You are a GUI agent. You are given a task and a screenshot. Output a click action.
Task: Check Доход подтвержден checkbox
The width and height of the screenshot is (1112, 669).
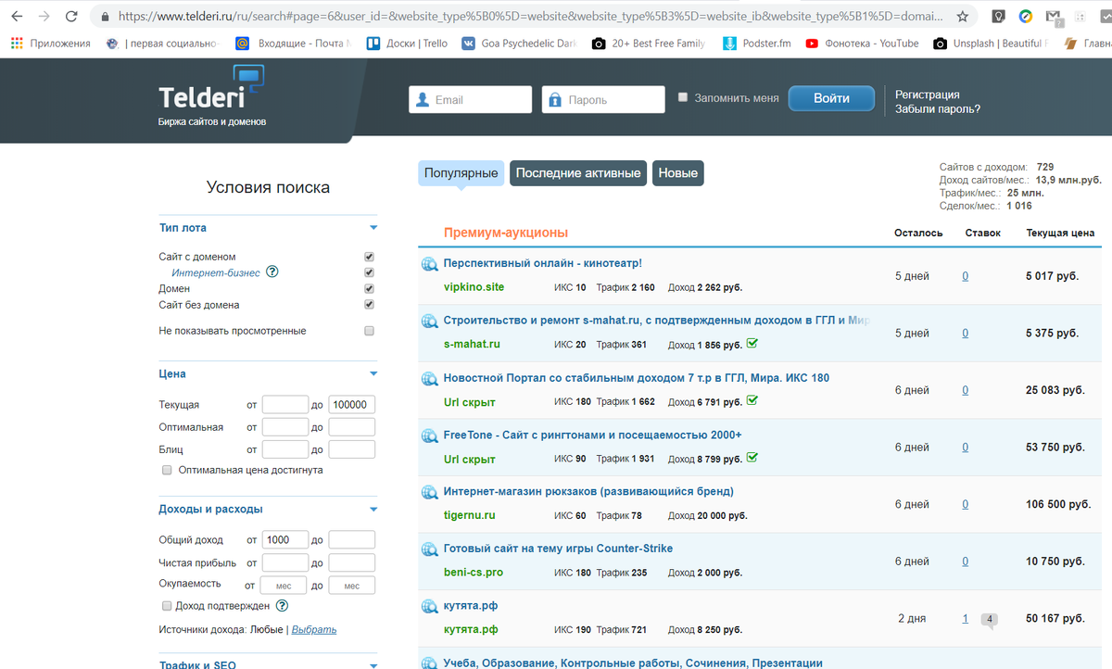[168, 606]
